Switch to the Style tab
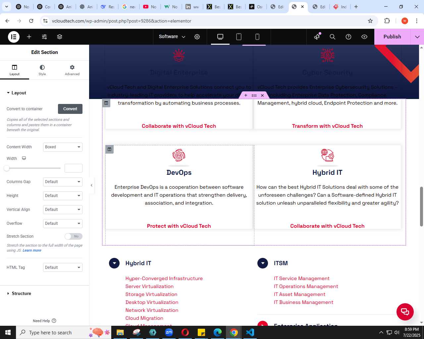This screenshot has height=339, width=424. pos(42,70)
